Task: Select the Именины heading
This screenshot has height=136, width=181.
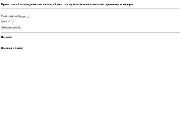Action: pyautogui.click(x=6, y=37)
